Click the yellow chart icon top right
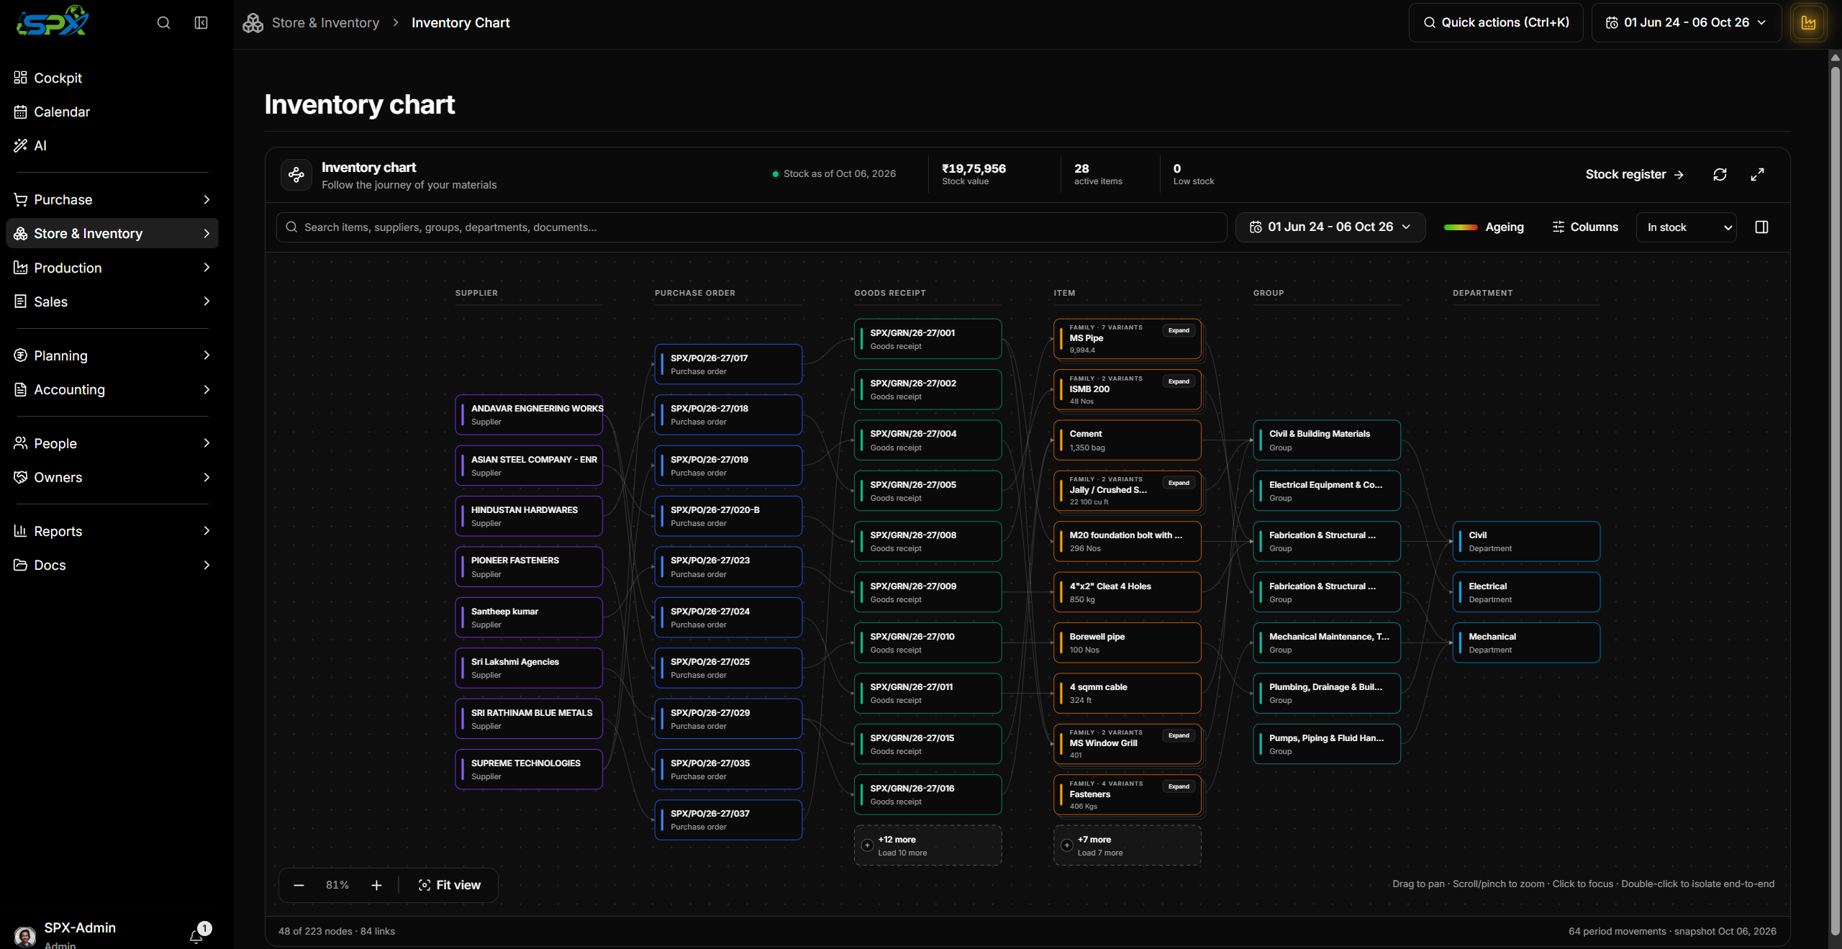 [1808, 23]
